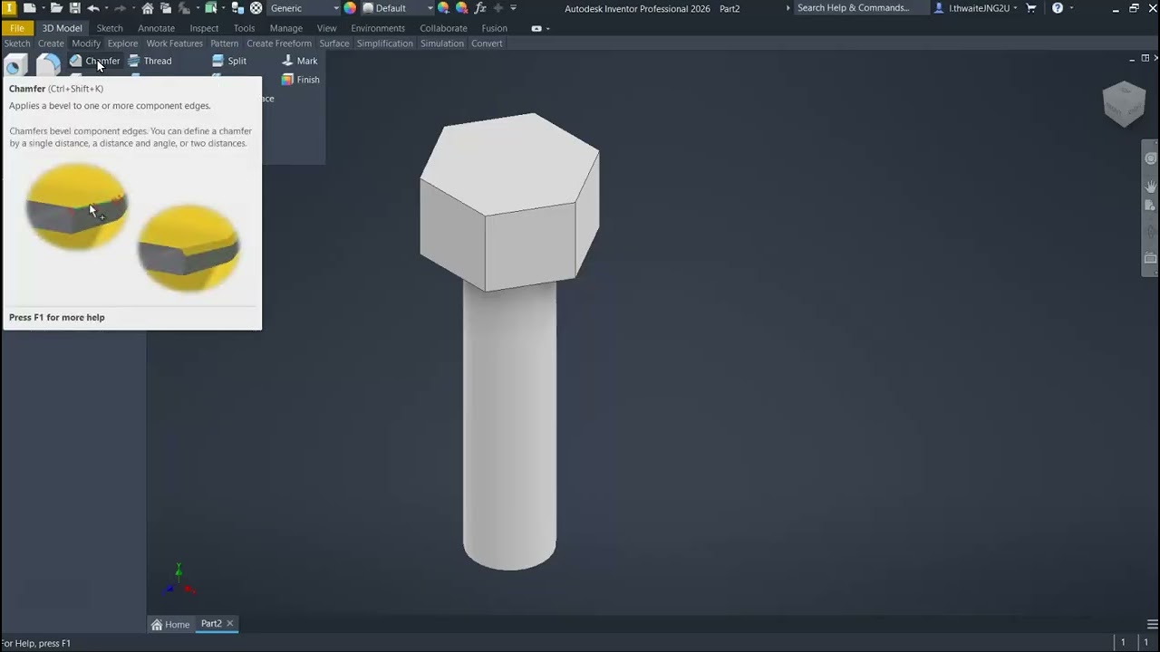The width and height of the screenshot is (1160, 652).
Task: Click the Clear appearance icon
Action: point(461,8)
